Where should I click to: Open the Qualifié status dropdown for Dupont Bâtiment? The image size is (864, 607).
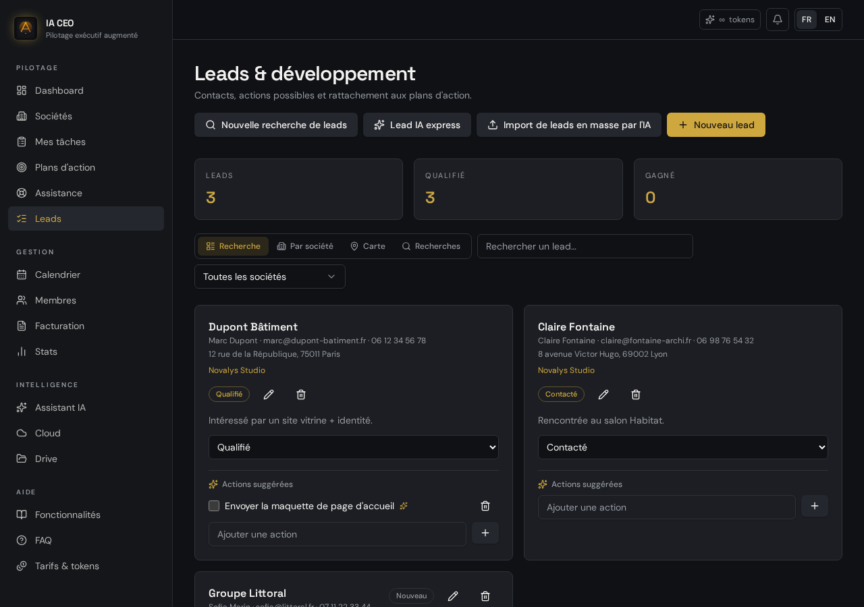coord(354,447)
